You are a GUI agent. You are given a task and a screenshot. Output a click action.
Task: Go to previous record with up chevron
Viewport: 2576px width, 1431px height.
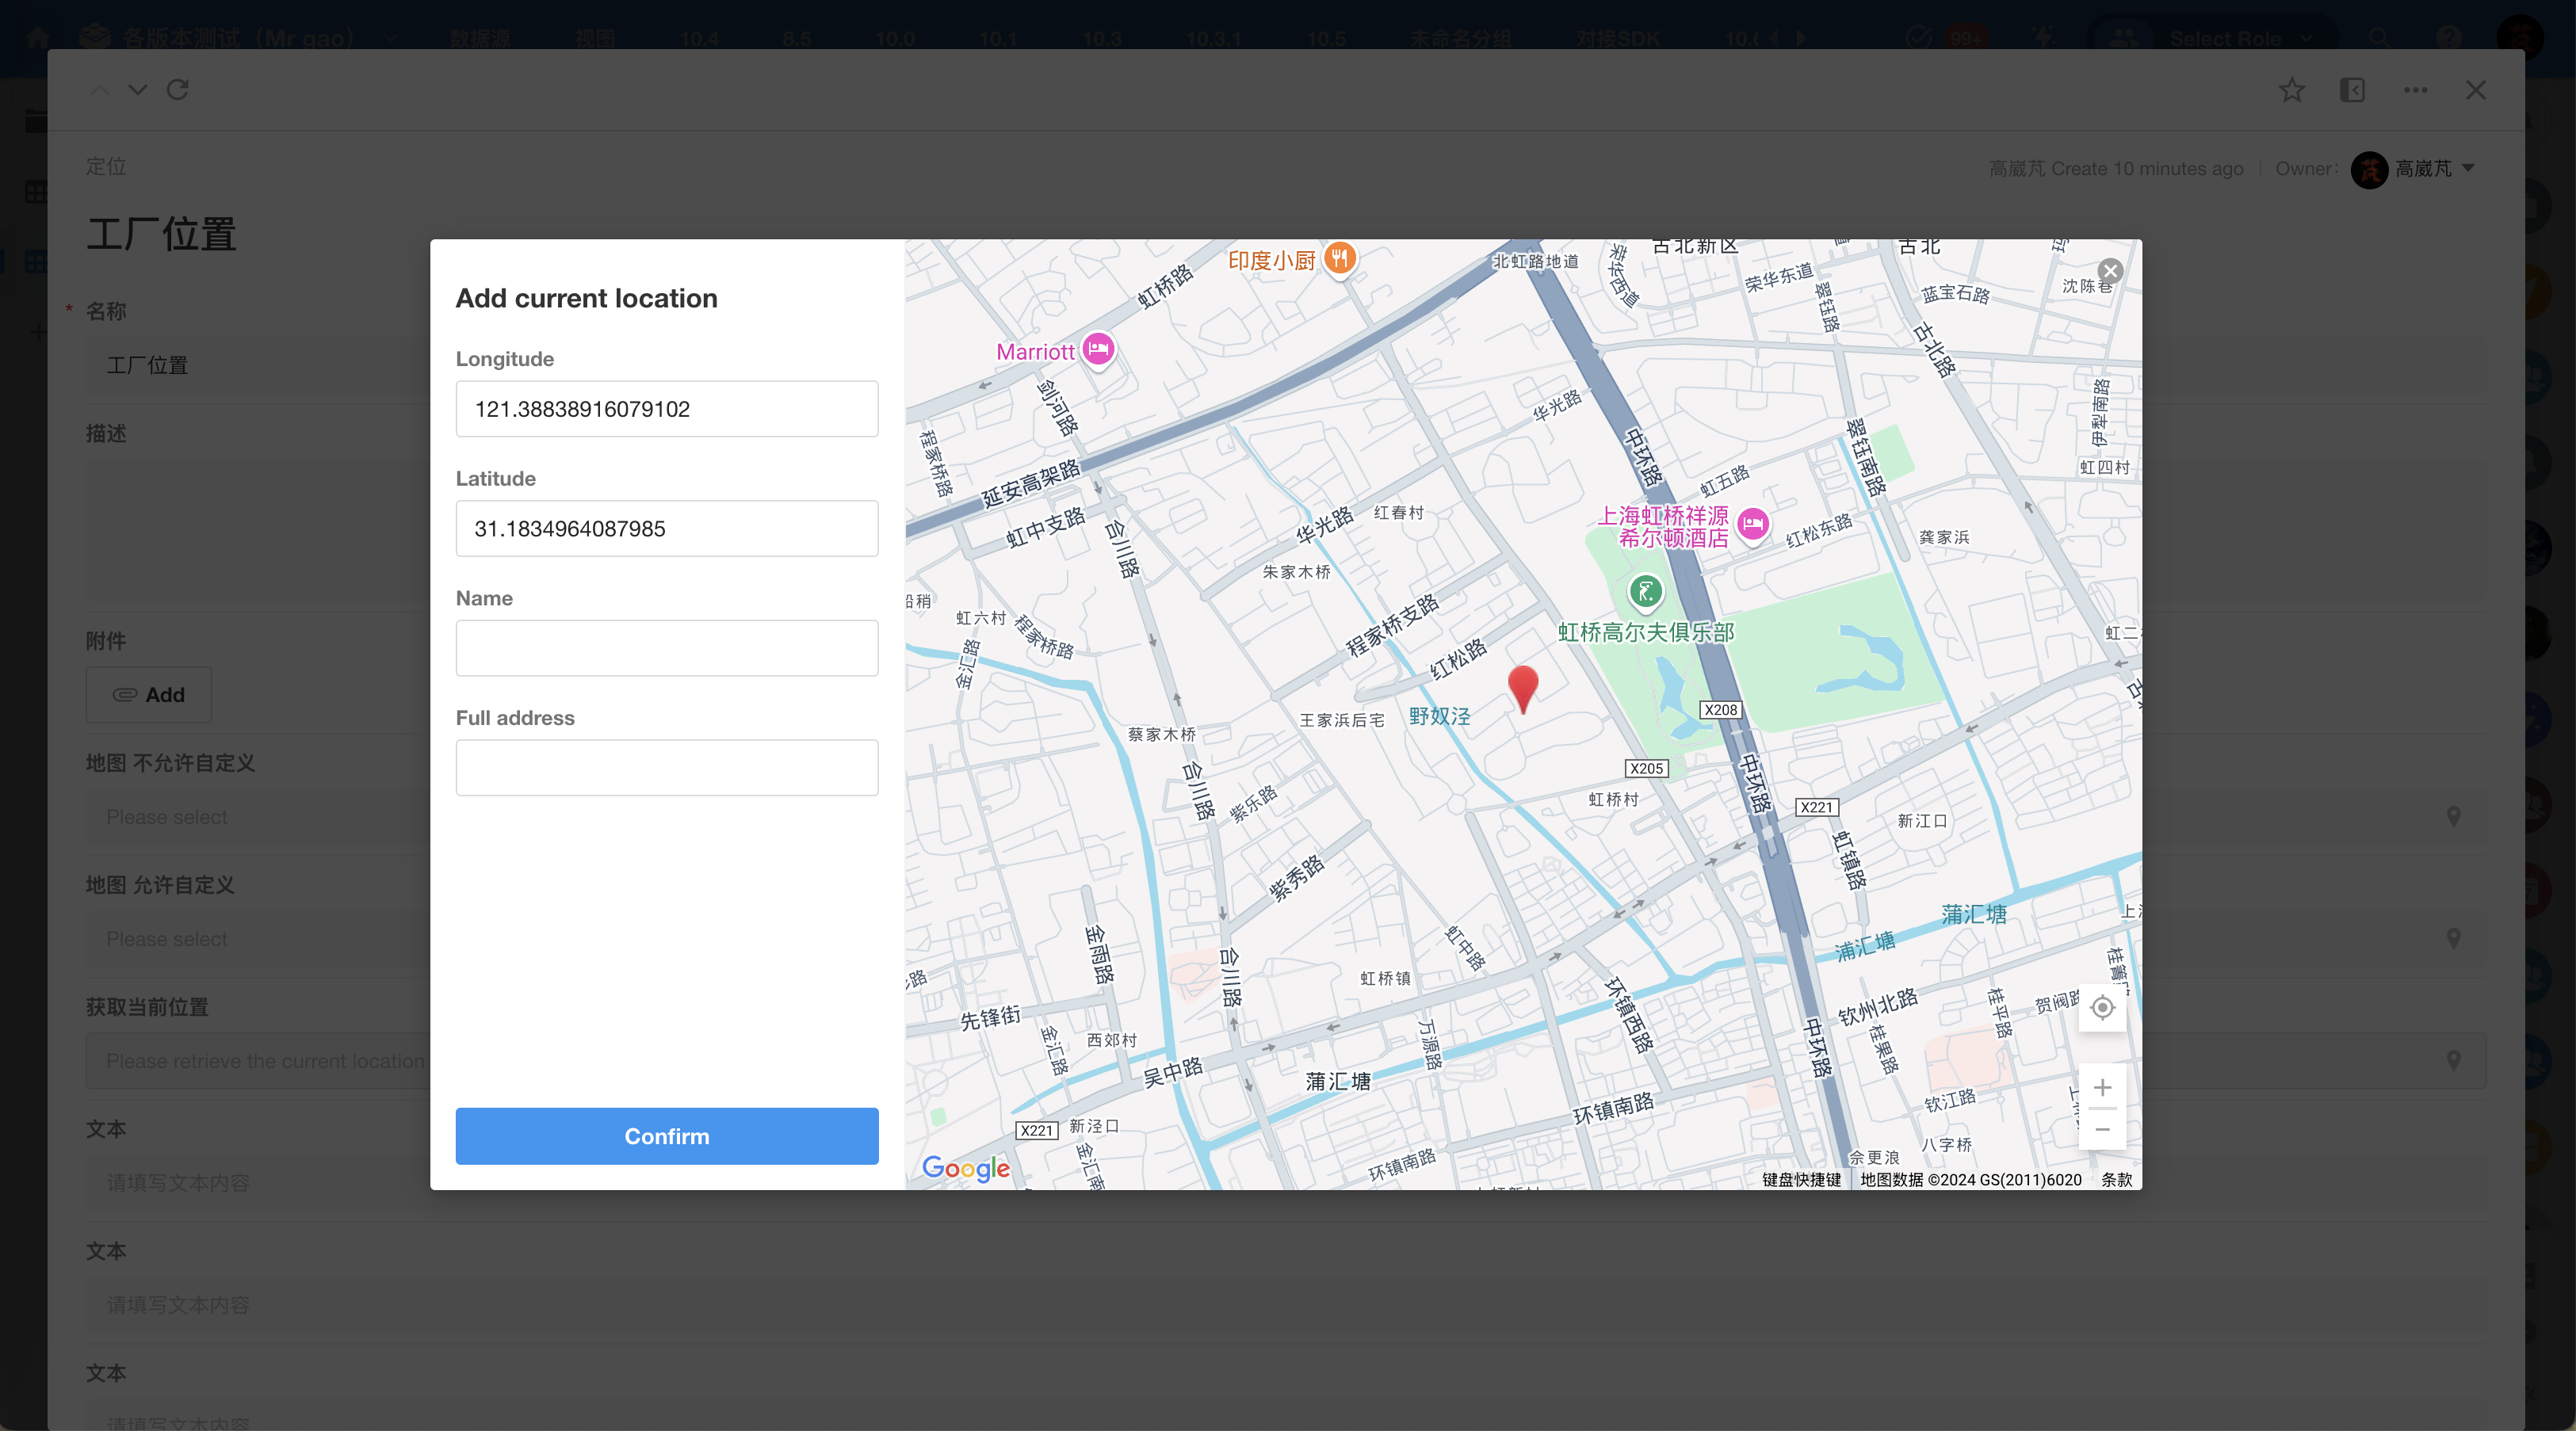tap(99, 90)
